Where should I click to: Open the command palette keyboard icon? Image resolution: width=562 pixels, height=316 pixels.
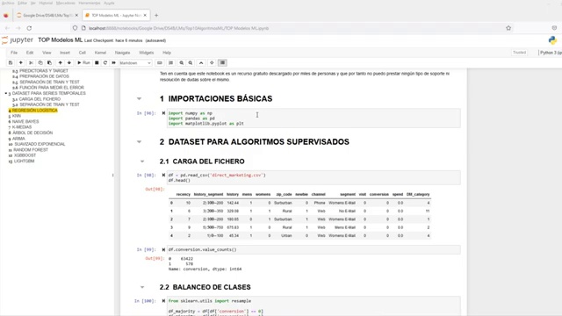[x=160, y=62]
